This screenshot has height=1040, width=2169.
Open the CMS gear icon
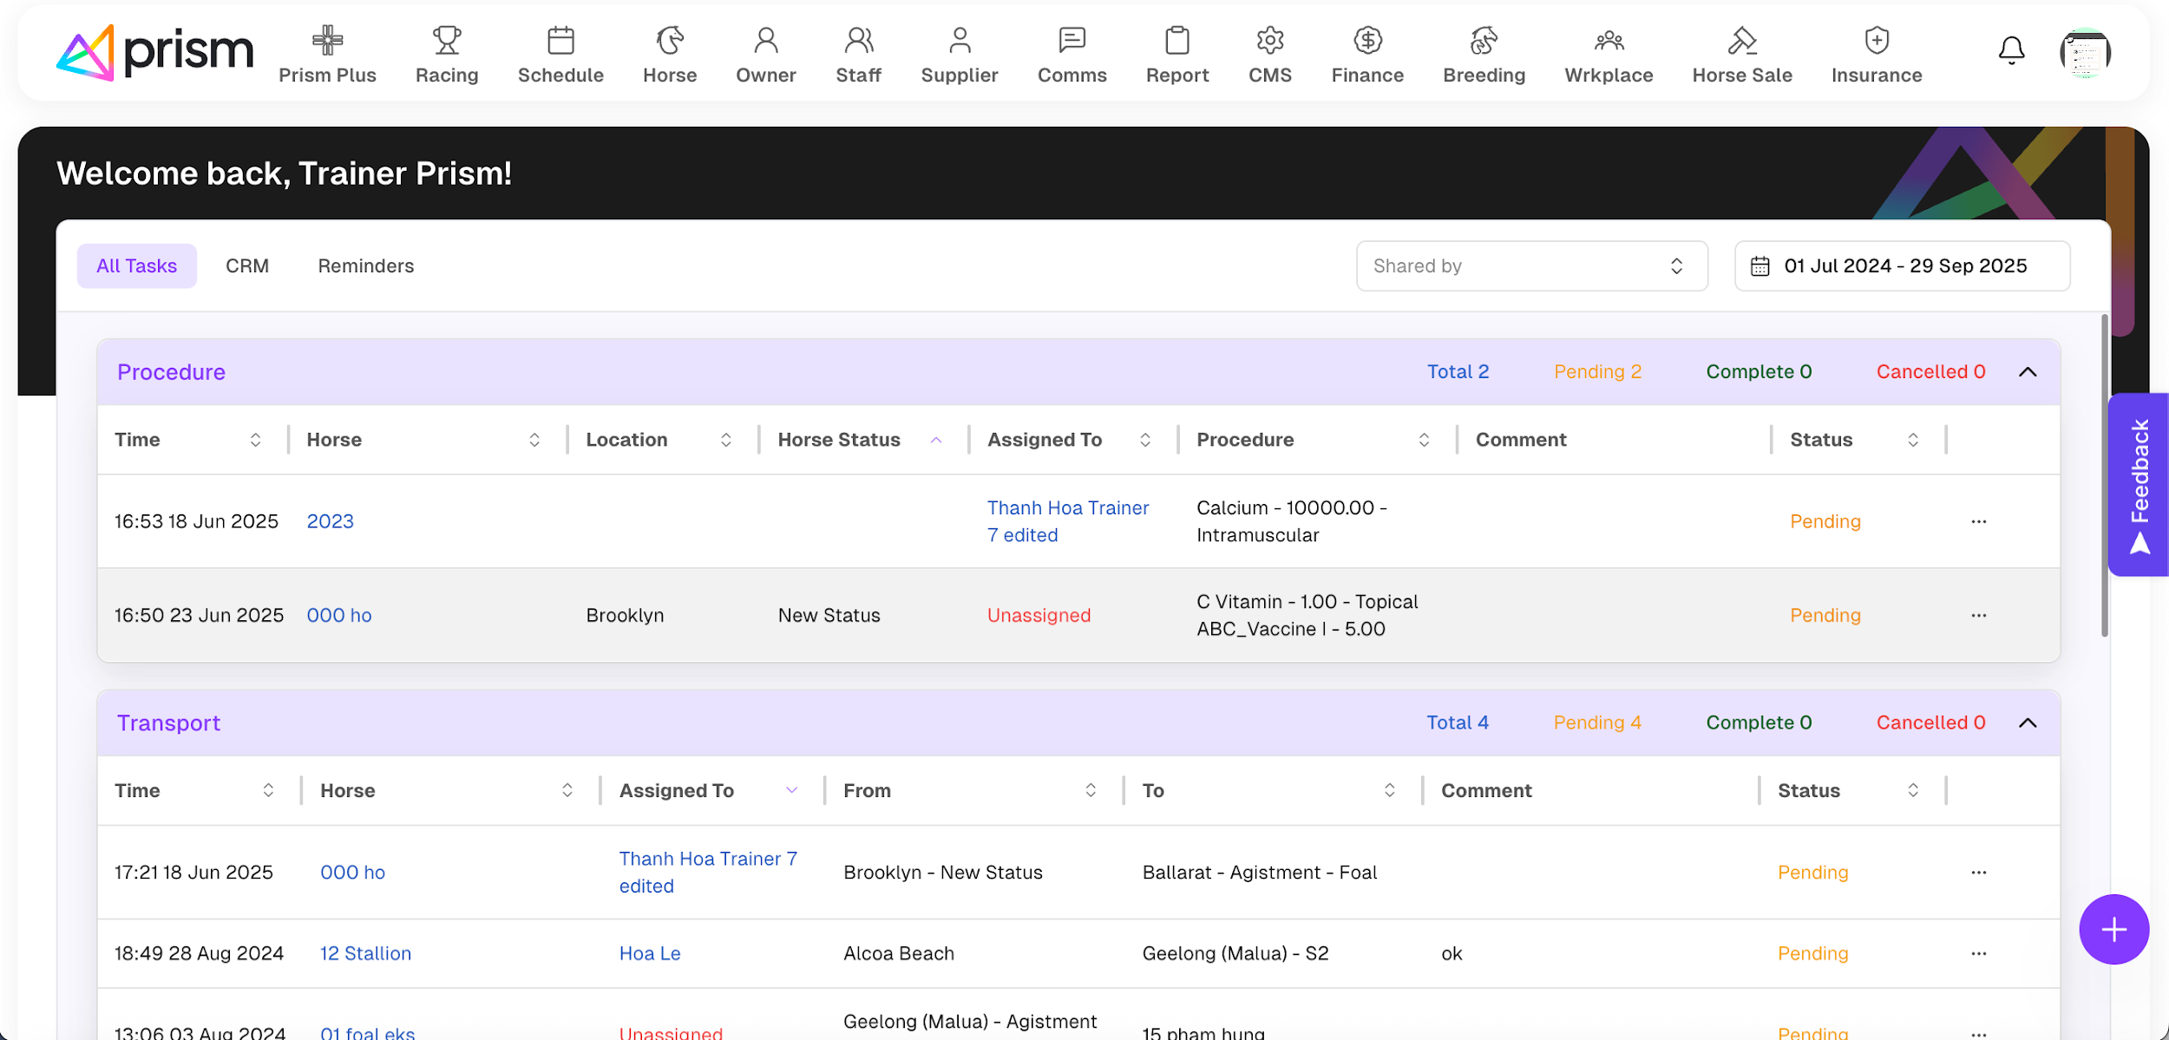pos(1269,41)
